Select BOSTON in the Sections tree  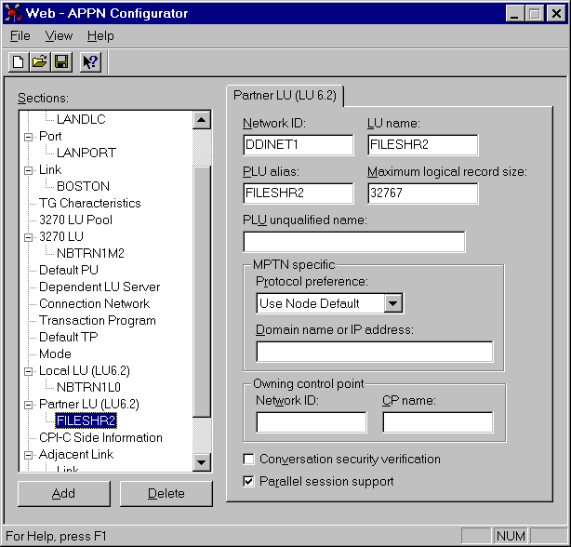83,186
